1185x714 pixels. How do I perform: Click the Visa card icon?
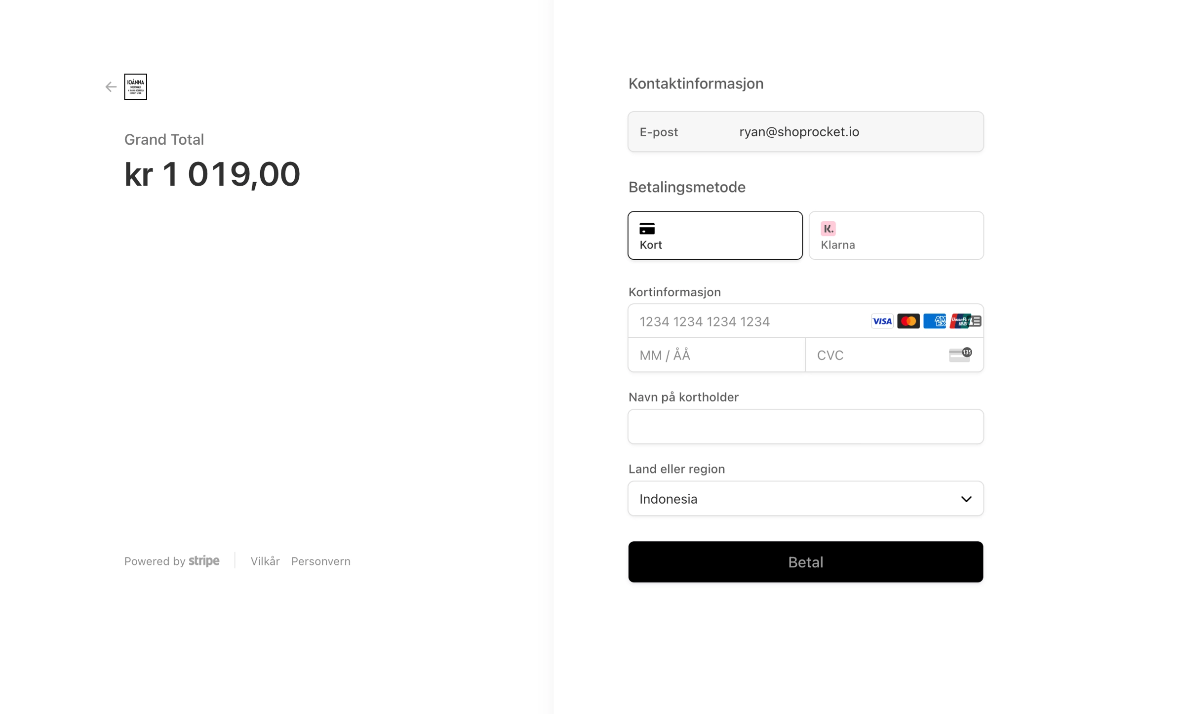(882, 321)
